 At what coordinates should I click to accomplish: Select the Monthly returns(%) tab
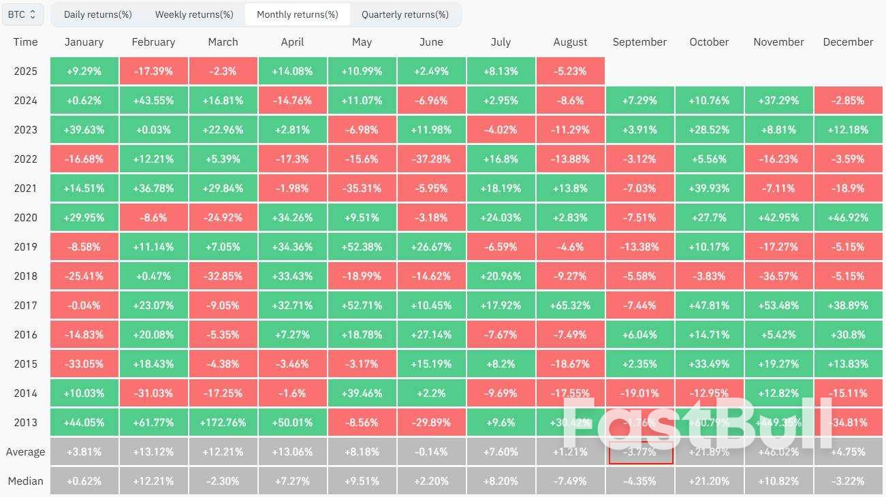point(297,14)
